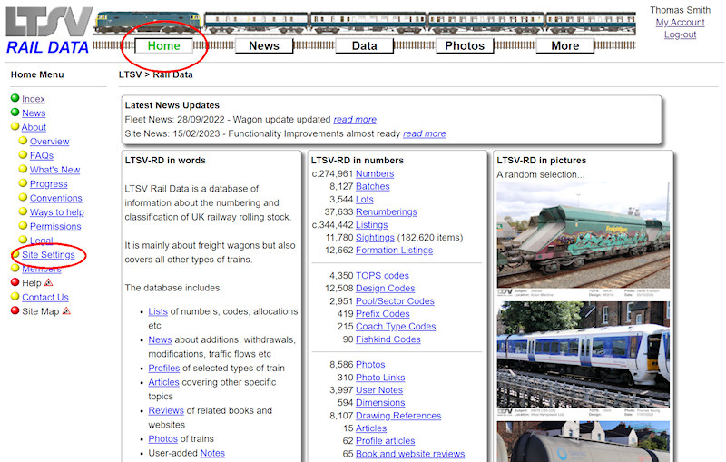Viewport: 726px width, 462px height.
Task: Click the yellow bullet beside Site Settings
Action: tap(15, 255)
